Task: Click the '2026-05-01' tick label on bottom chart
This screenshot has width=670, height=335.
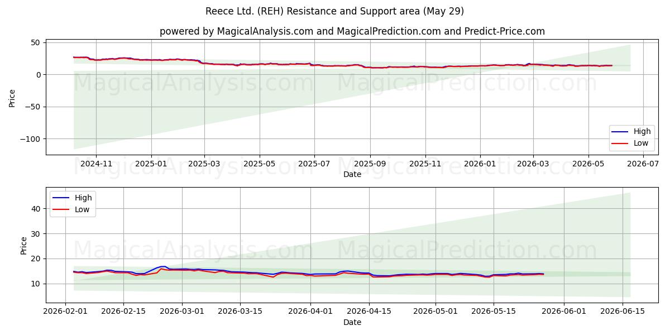Action: click(434, 312)
